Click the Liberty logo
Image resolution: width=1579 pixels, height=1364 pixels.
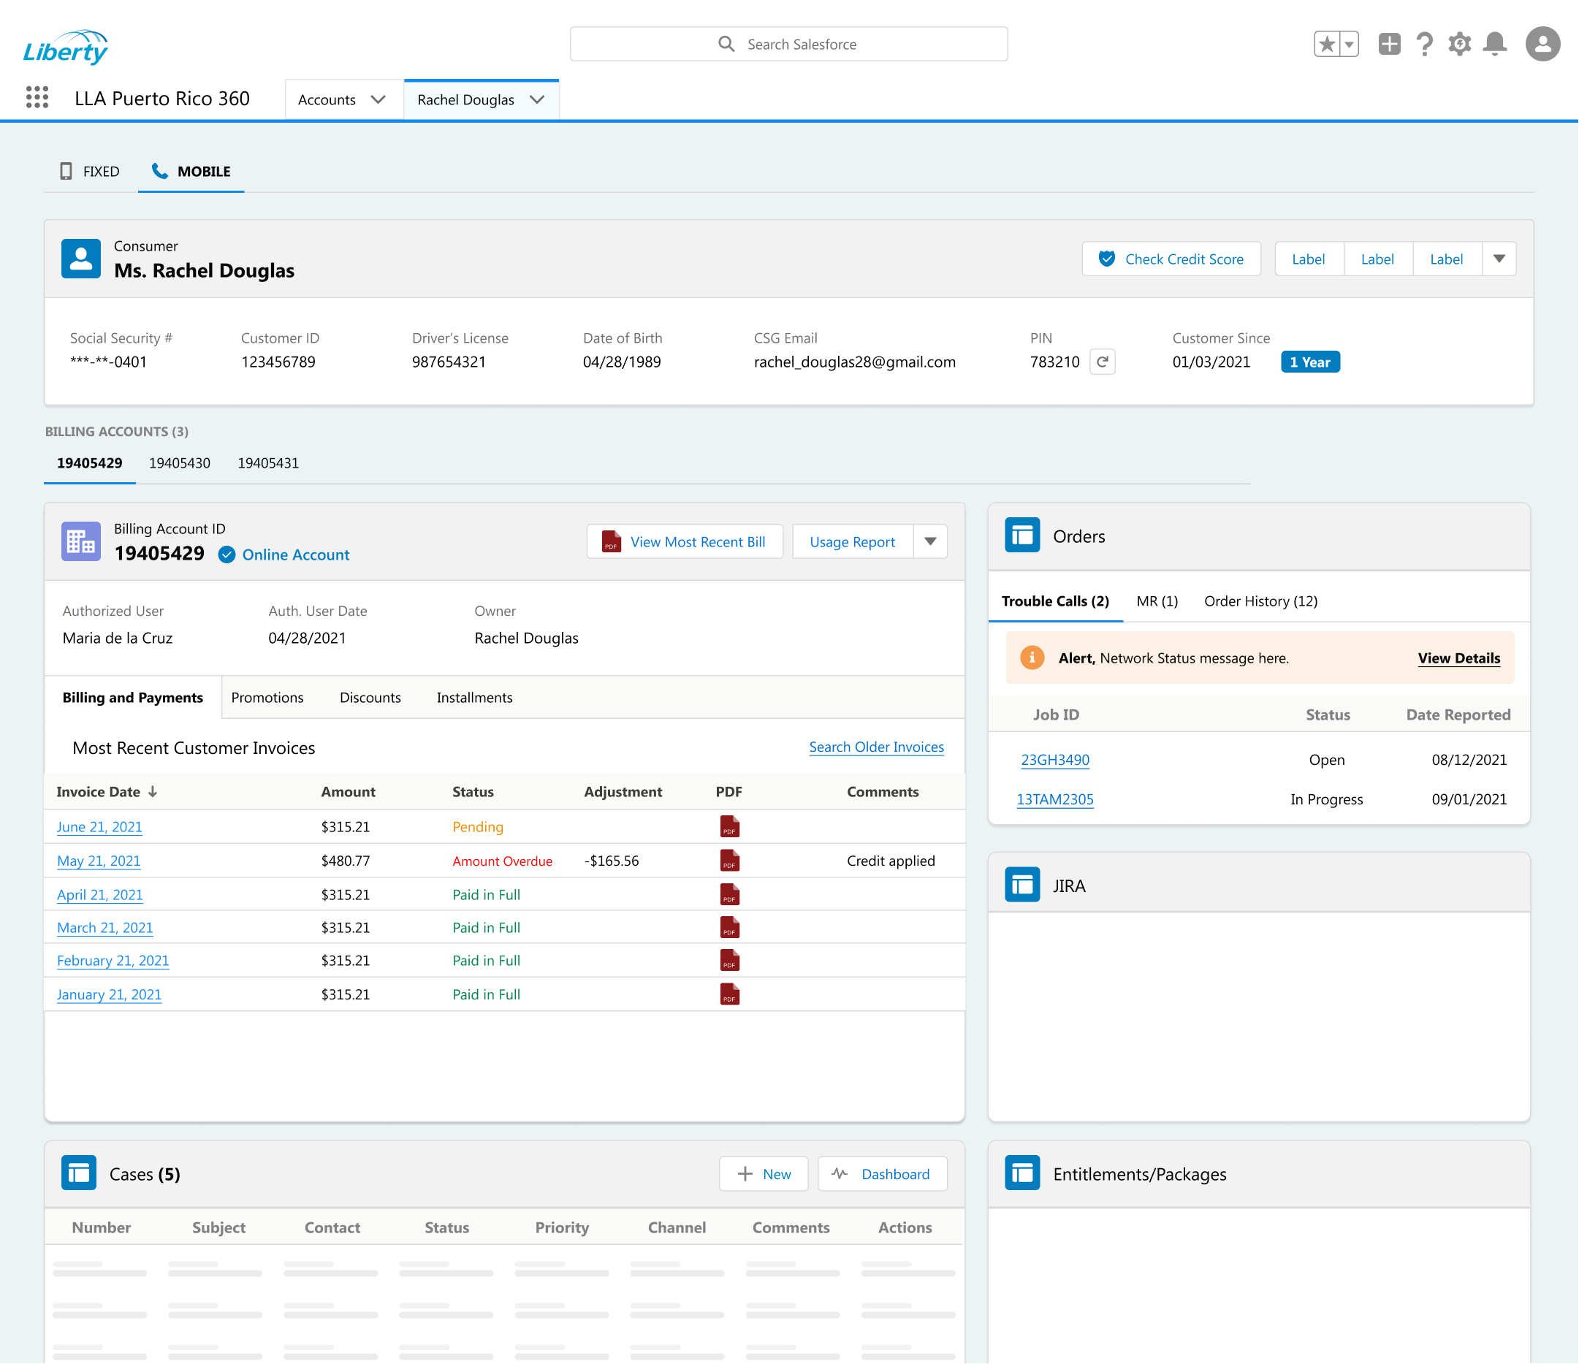point(66,47)
